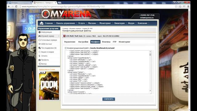The height and width of the screenshot is (111, 197).
Task: Switch to the server Мониторинг tab
Action: click(124, 42)
